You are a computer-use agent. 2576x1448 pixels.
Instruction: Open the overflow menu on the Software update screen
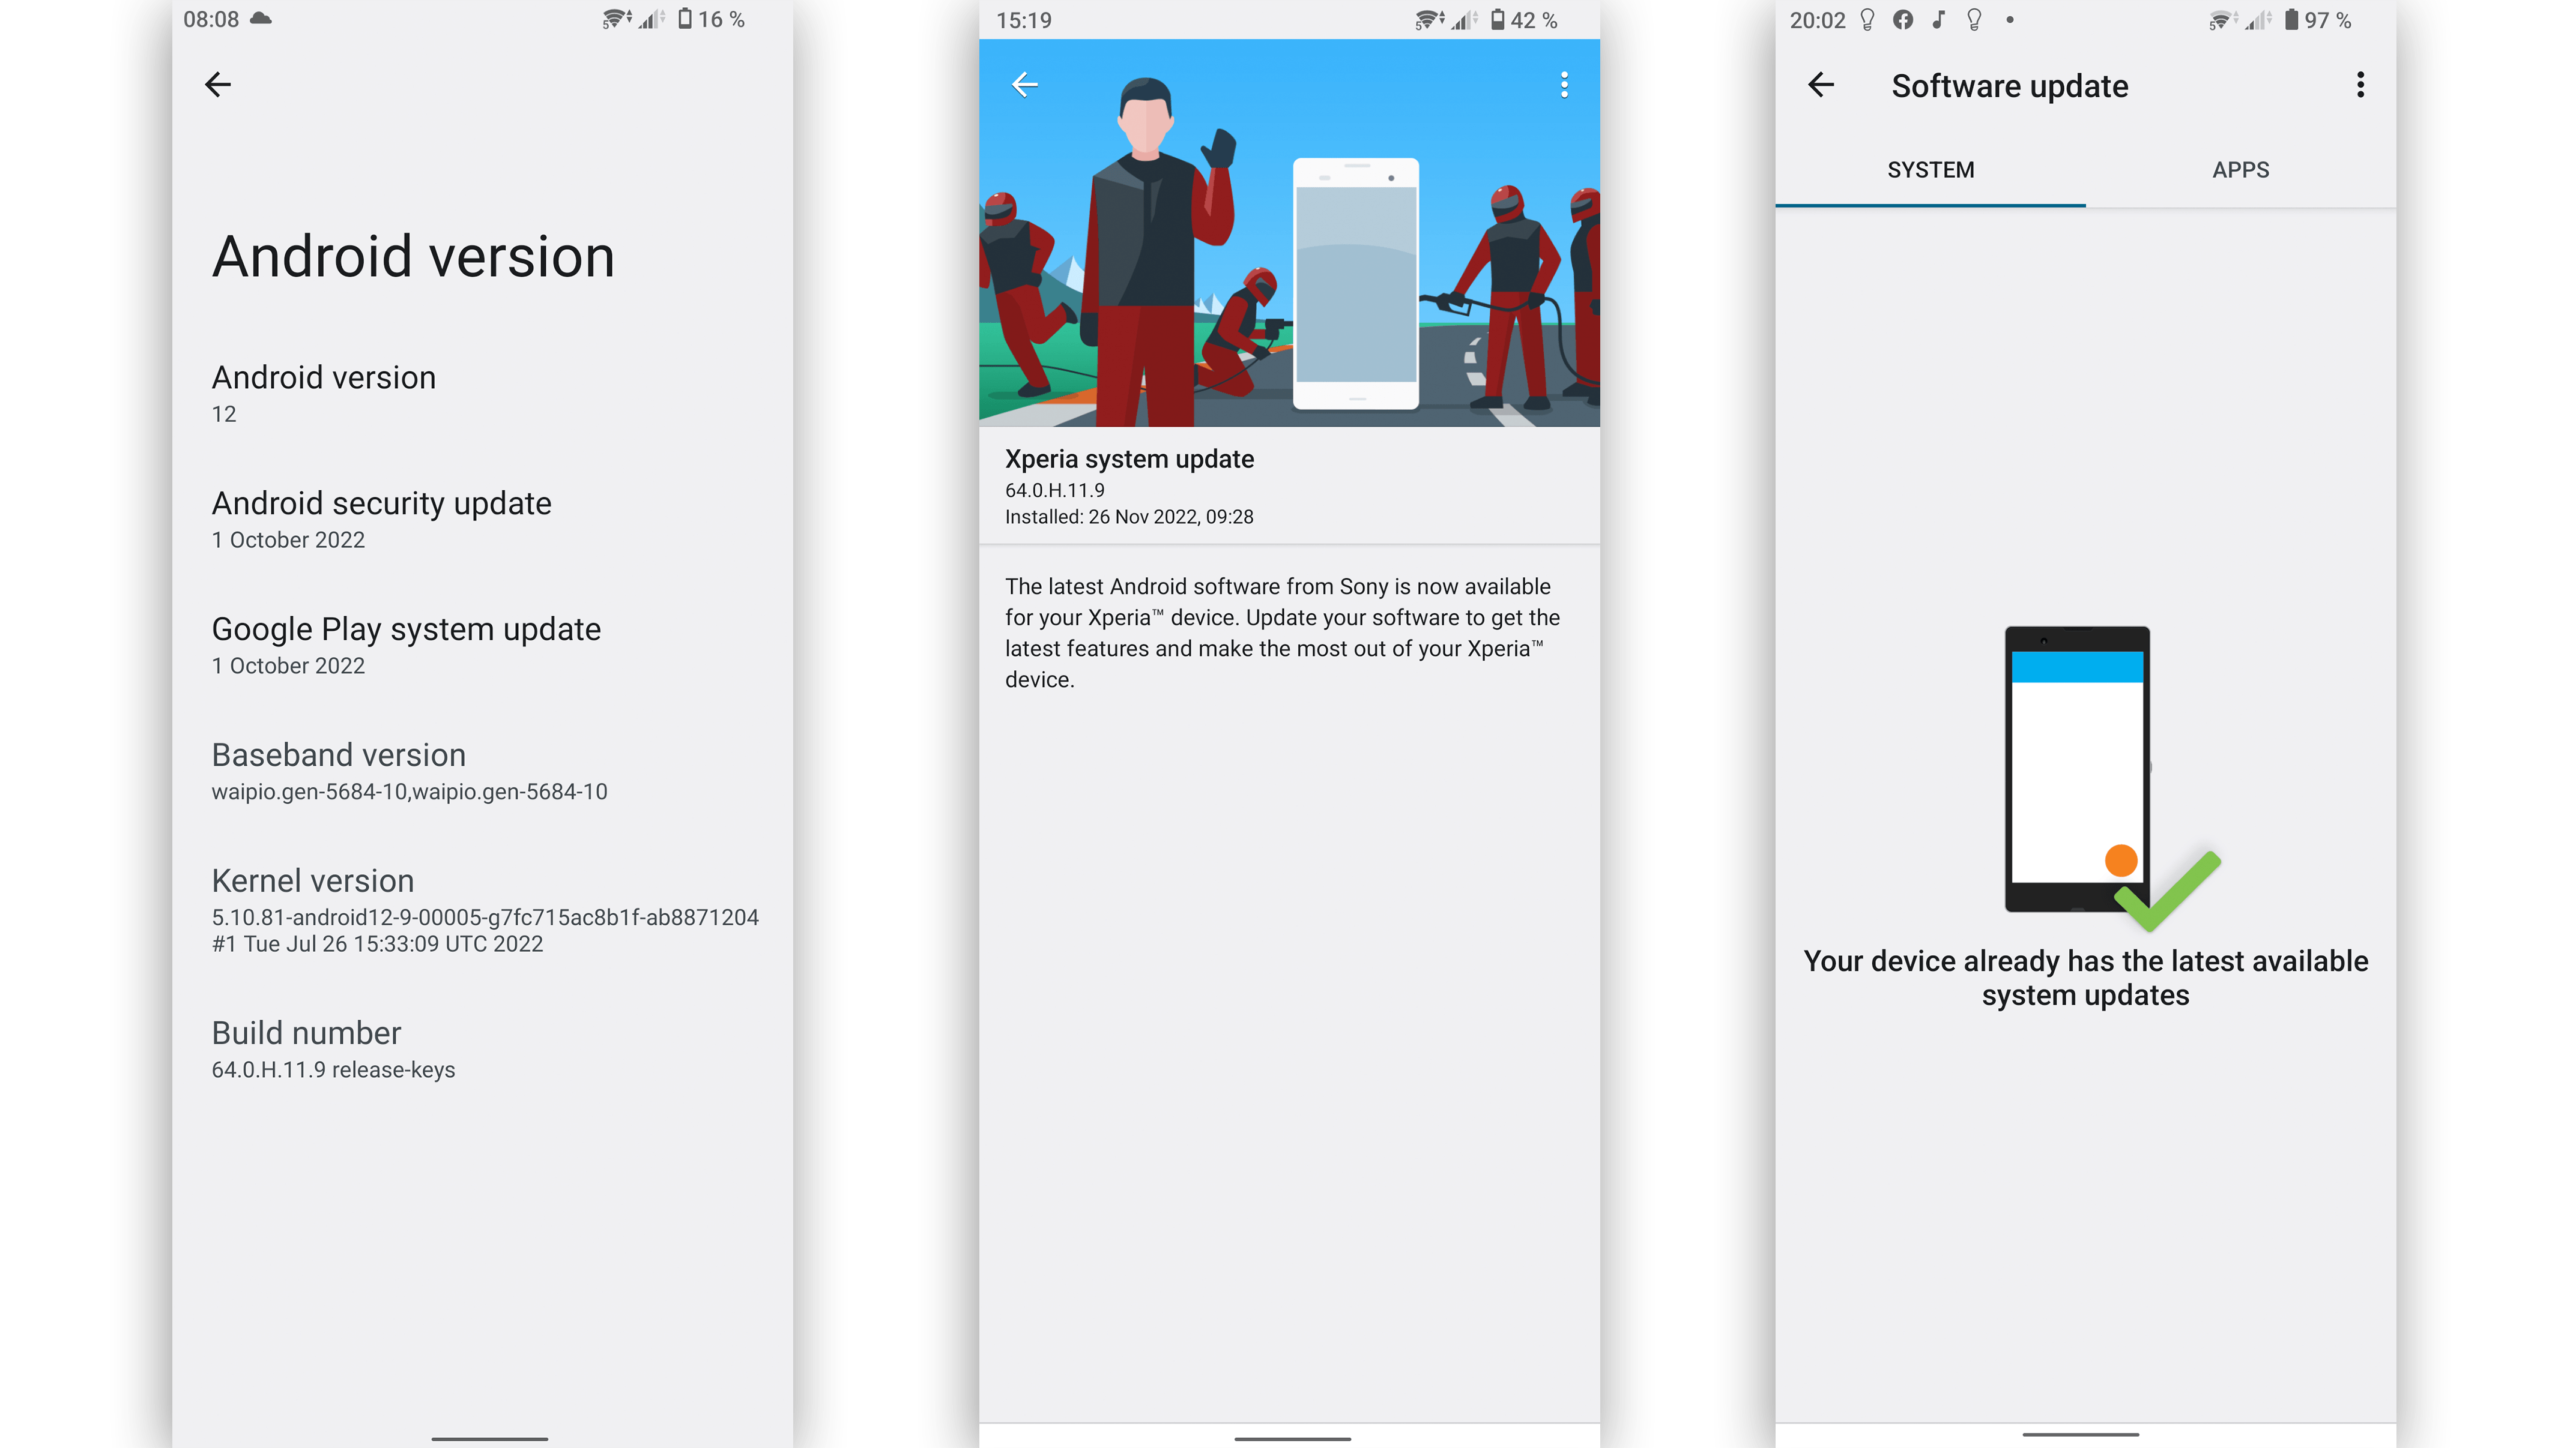2361,86
